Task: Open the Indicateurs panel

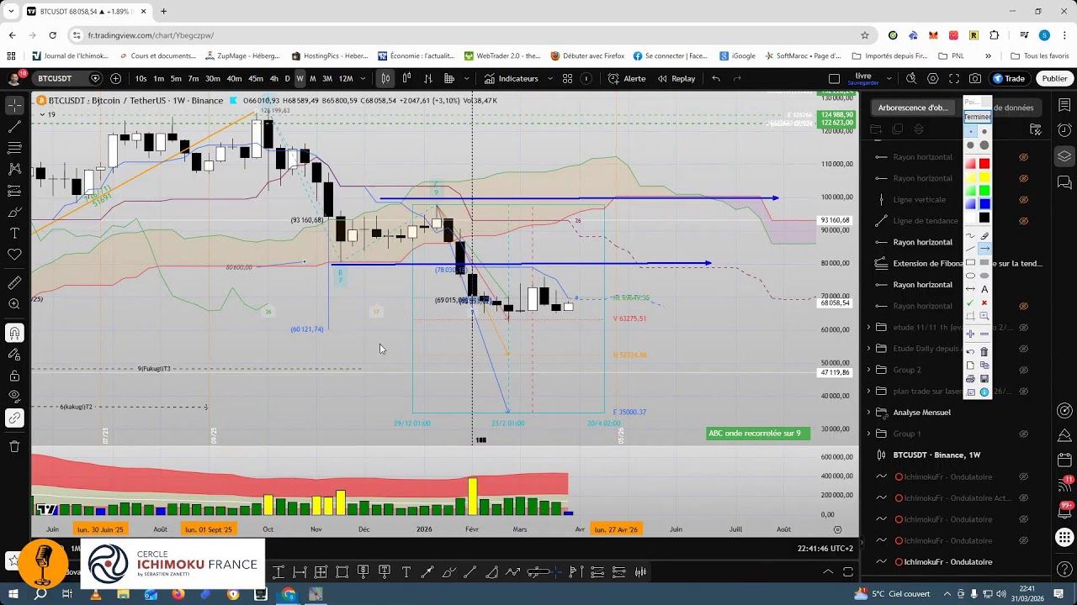Action: point(520,78)
